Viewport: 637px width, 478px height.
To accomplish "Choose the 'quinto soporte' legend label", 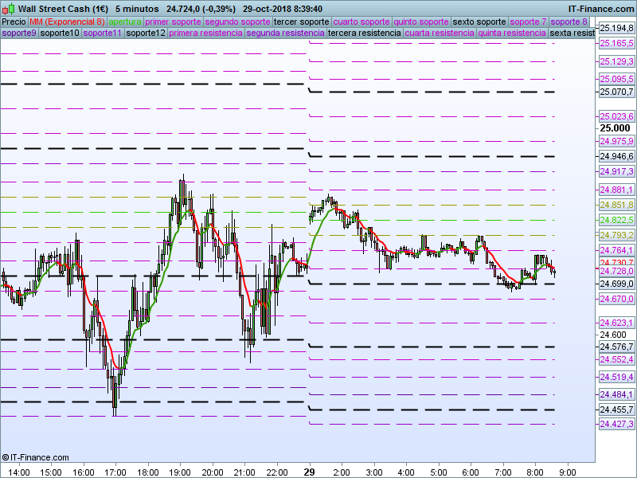I will (x=421, y=22).
